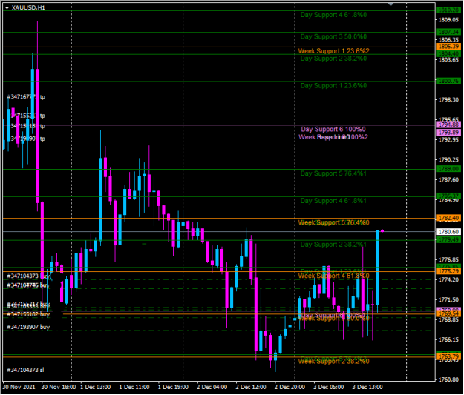Select the 1800.76 green price label
464x395 pixels.
448,81
